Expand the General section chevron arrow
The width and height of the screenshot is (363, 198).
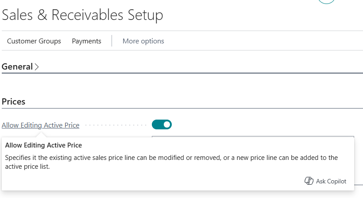click(37, 67)
